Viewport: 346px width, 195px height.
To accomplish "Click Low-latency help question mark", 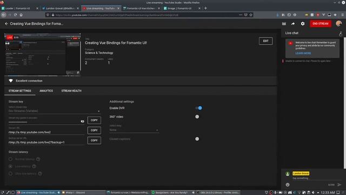I will (x=34, y=166).
